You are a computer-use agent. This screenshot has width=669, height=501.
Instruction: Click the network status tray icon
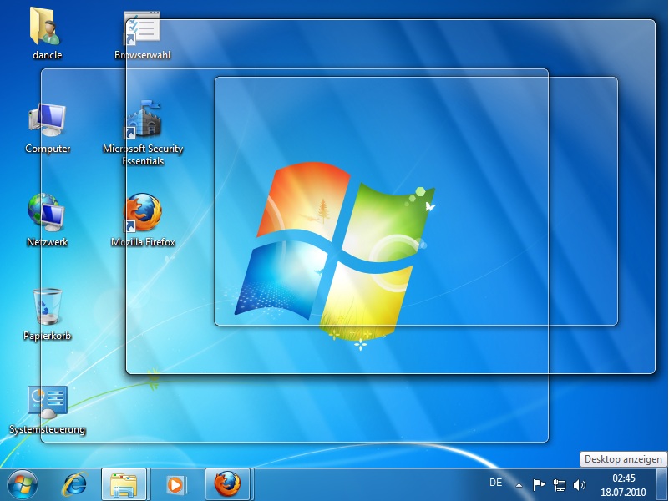(560, 484)
